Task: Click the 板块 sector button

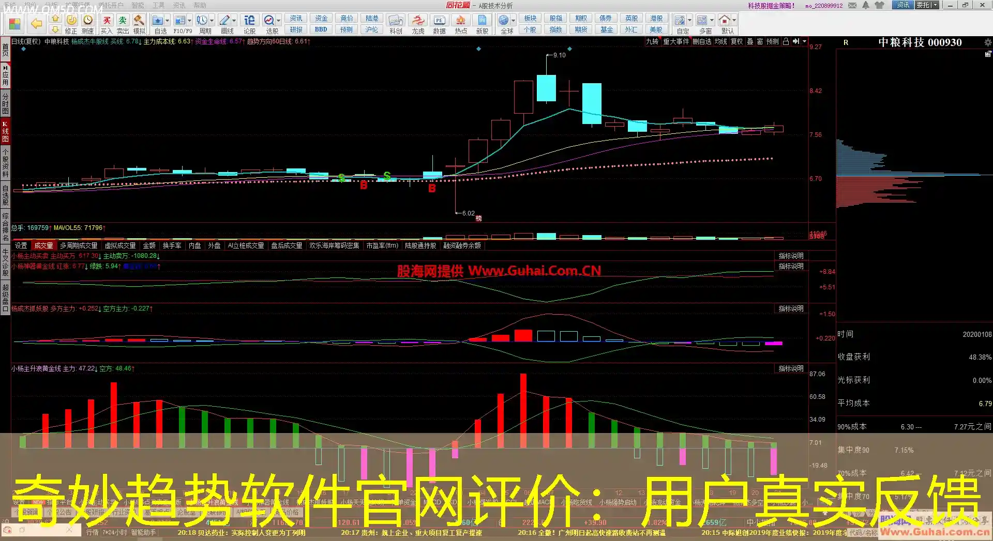Action: pyautogui.click(x=530, y=18)
